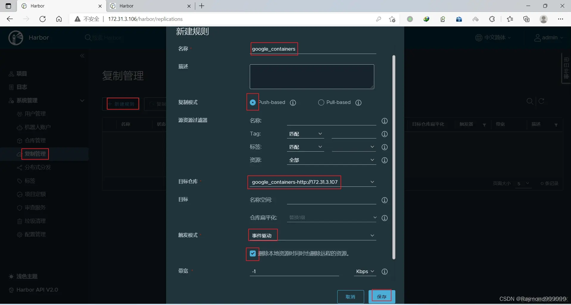
Task: Click inside the 描述 description text area
Action: (x=311, y=77)
